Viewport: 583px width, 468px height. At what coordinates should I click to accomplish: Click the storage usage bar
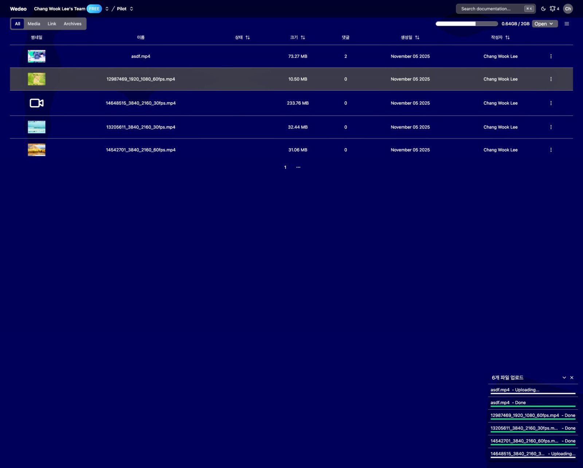pos(466,24)
